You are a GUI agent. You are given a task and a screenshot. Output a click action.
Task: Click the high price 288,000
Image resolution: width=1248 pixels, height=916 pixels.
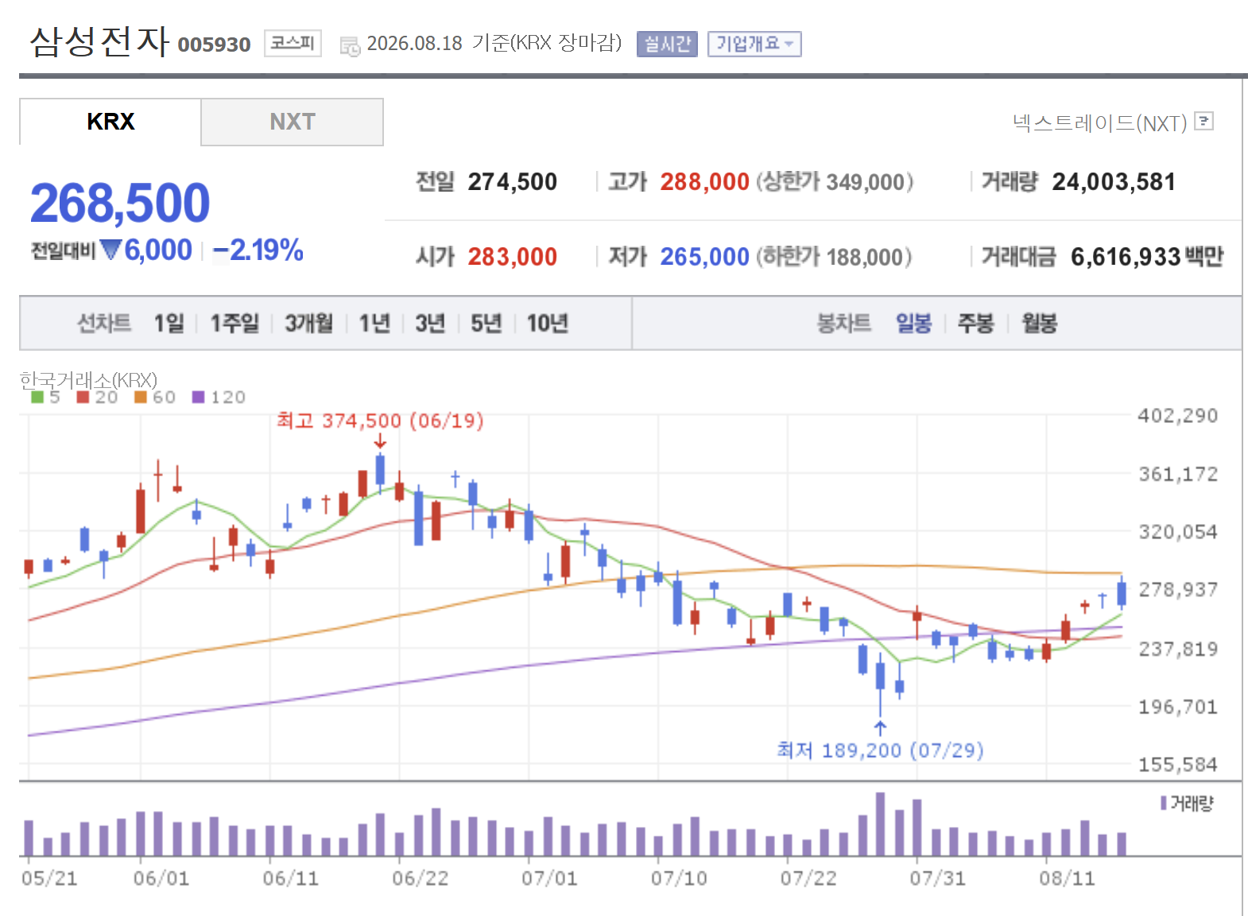pyautogui.click(x=704, y=182)
